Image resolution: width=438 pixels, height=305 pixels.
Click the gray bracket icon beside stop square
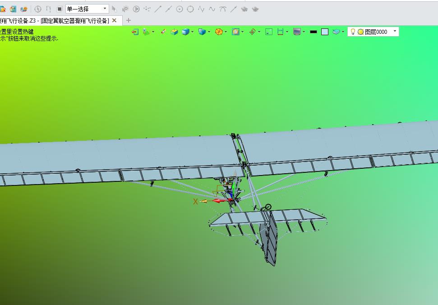pyautogui.click(x=48, y=9)
